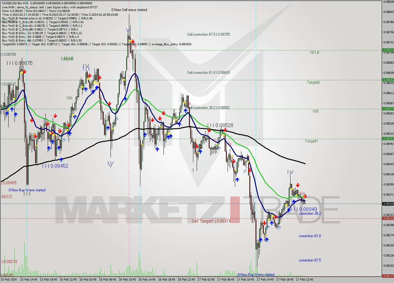Click the black 0.08349 current price tag

pos(388,204)
